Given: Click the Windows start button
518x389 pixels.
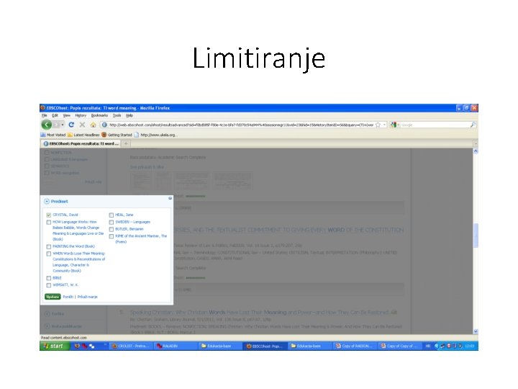Looking at the screenshot, I should point(55,346).
